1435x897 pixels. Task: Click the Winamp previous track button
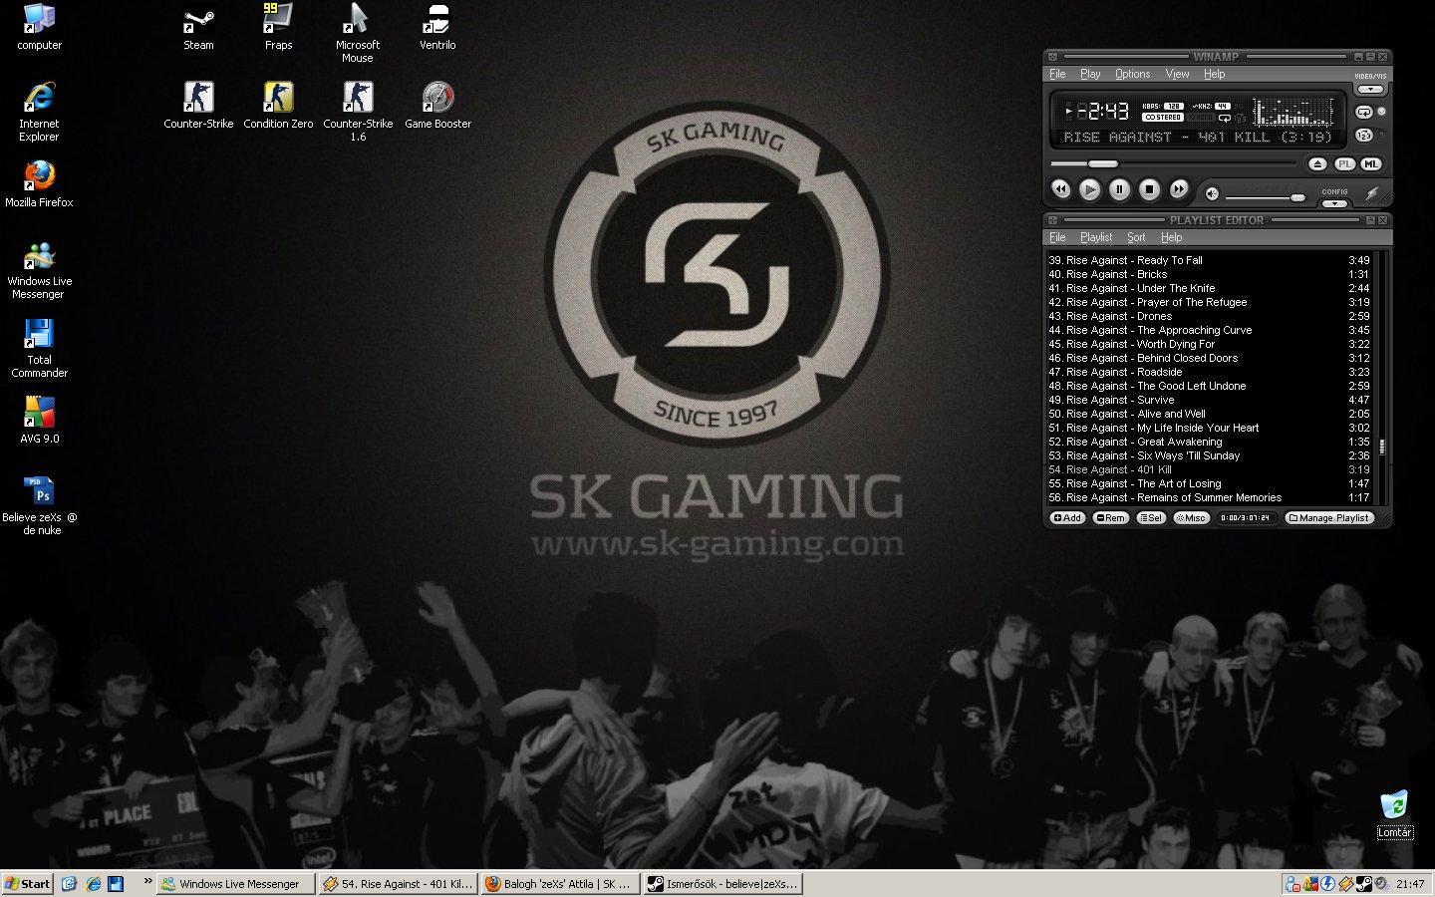pyautogui.click(x=1060, y=188)
